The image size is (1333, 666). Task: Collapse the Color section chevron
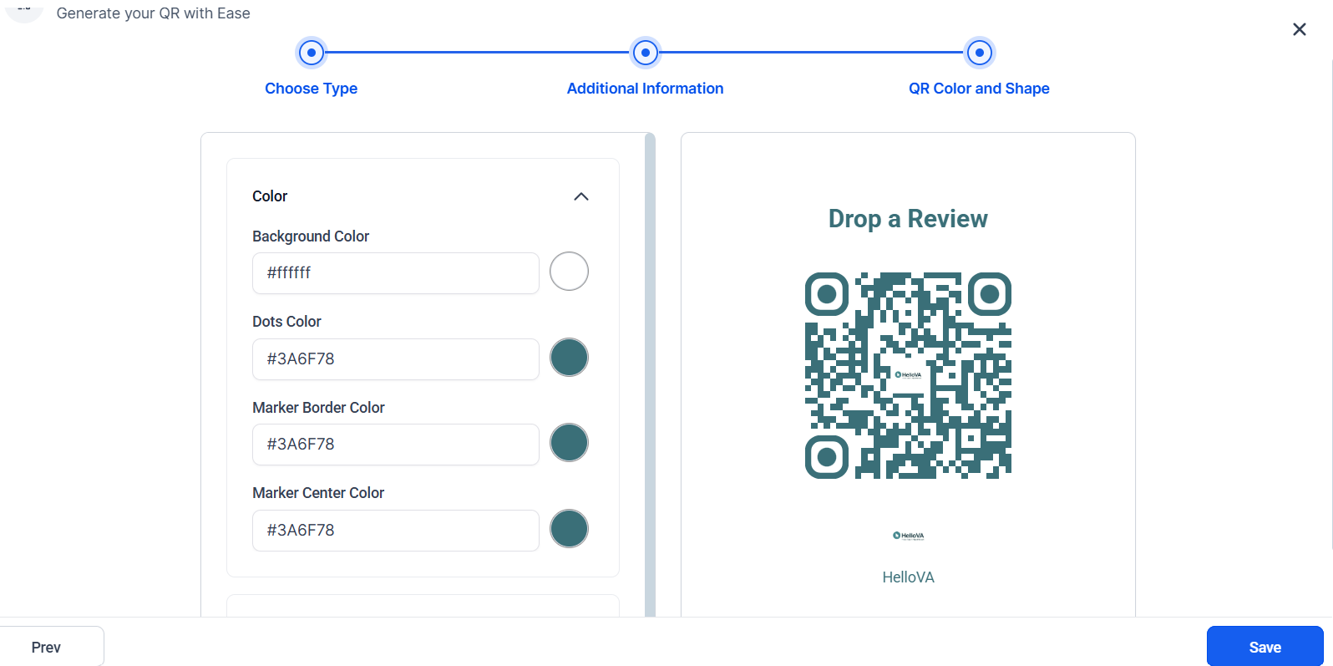click(581, 196)
